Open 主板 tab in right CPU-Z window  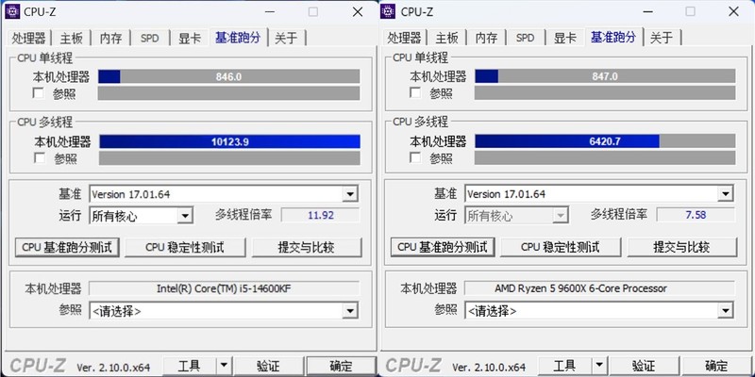pyautogui.click(x=446, y=38)
